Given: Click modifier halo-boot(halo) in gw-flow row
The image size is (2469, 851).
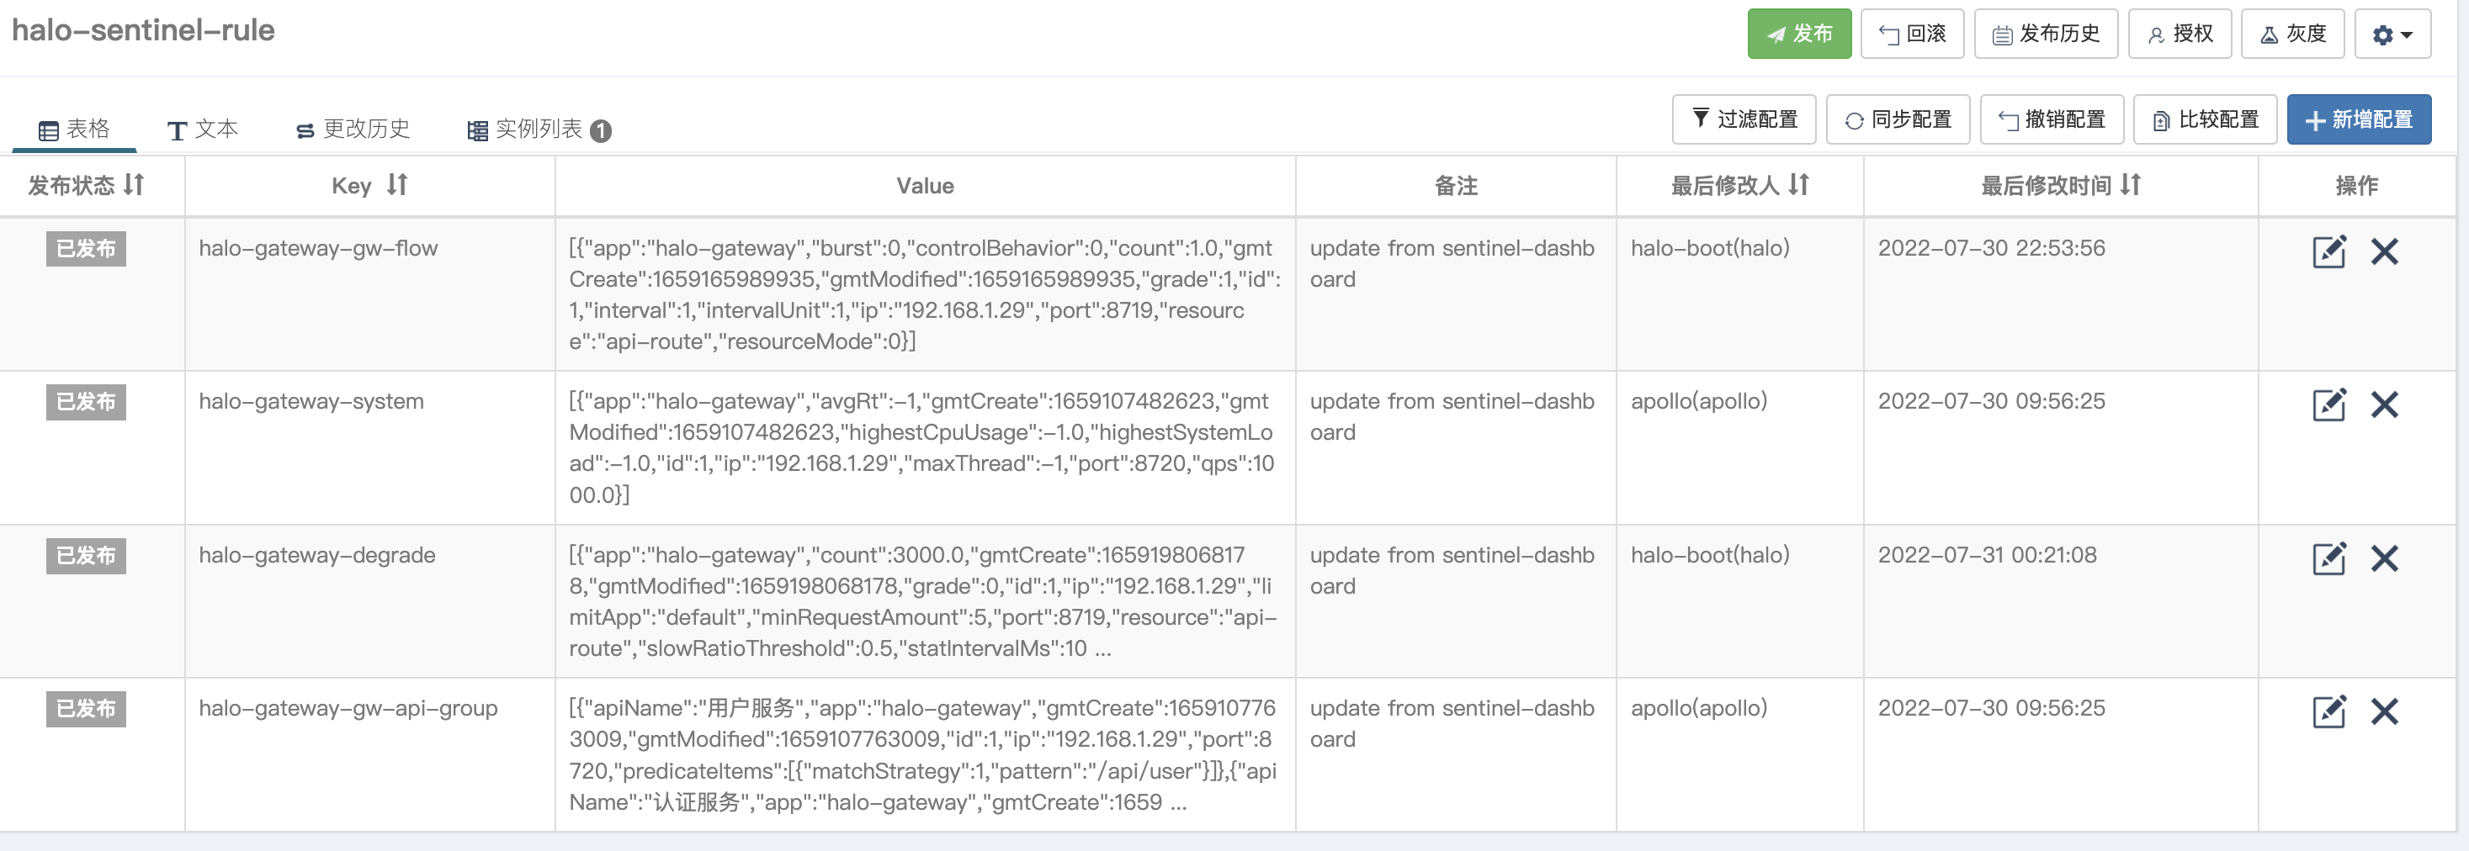Looking at the screenshot, I should 1710,248.
